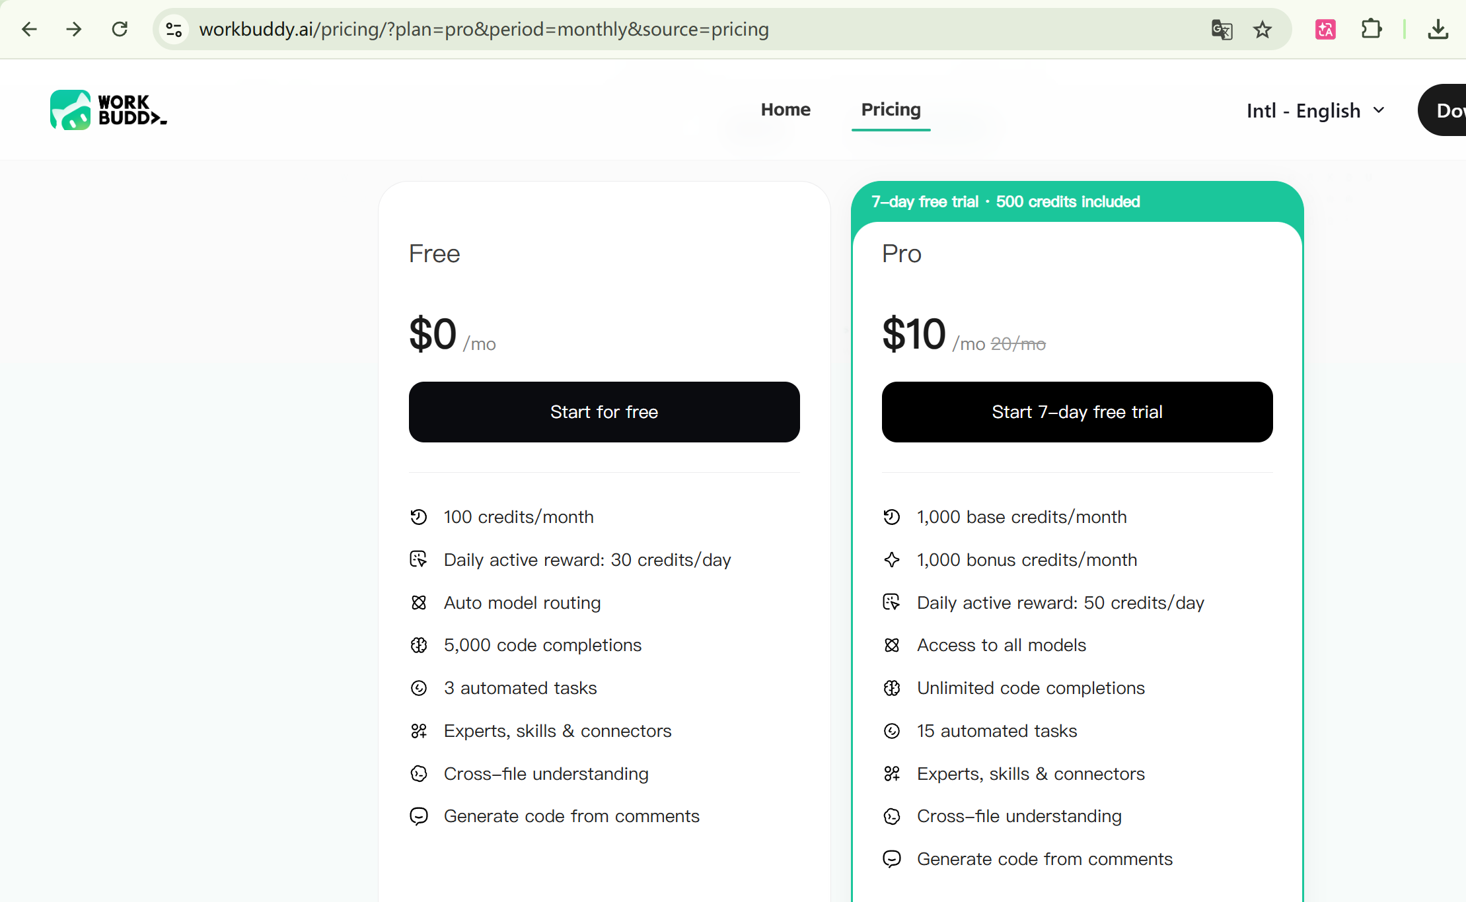Click the icon beside Daily active reward: 50 credits/day
This screenshot has width=1466, height=902.
tap(892, 603)
